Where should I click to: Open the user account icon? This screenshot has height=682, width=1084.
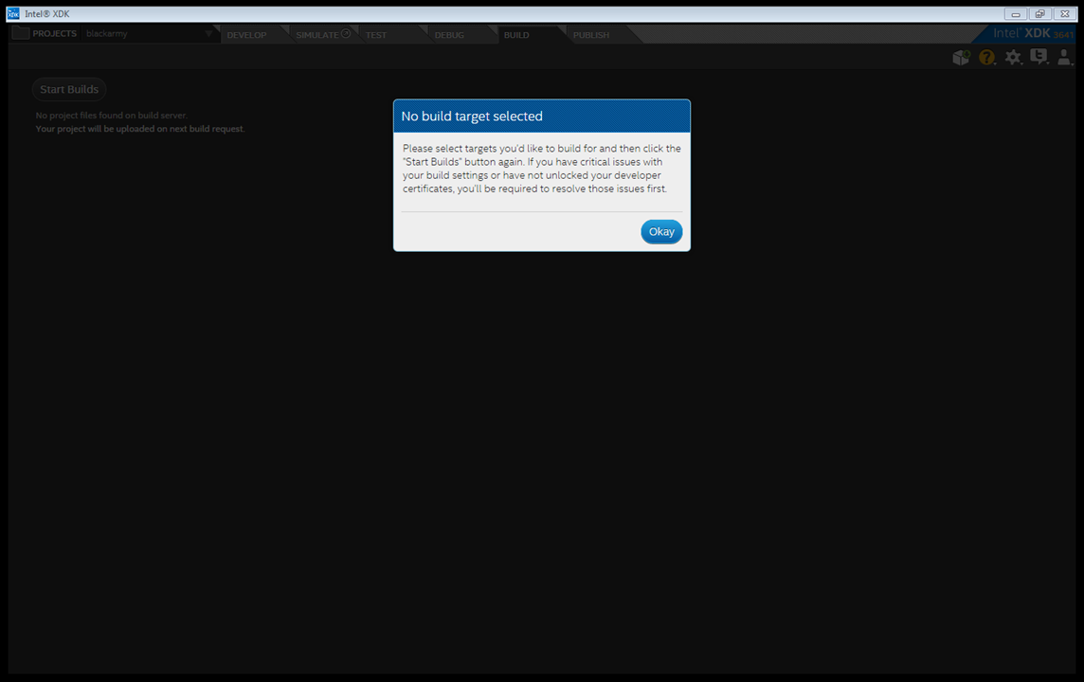pyautogui.click(x=1064, y=58)
